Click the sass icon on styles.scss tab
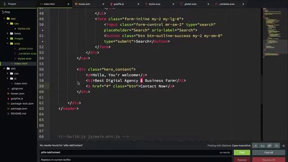 (x=146, y=4)
